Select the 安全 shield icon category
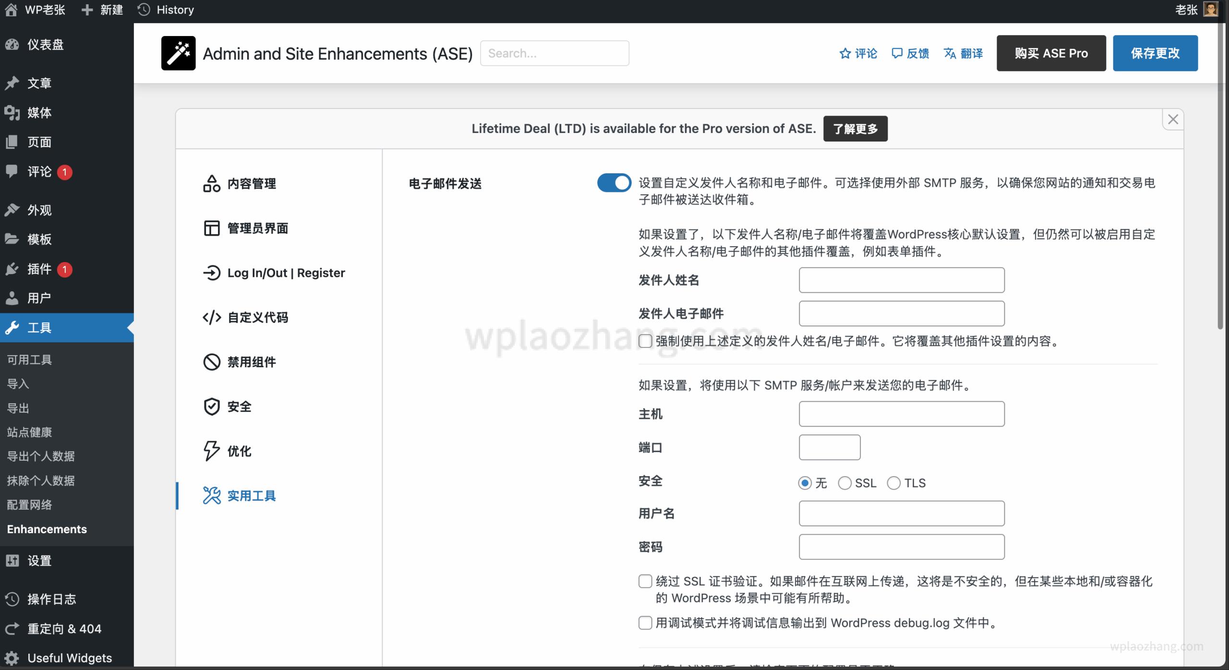This screenshot has height=670, width=1229. tap(211, 407)
